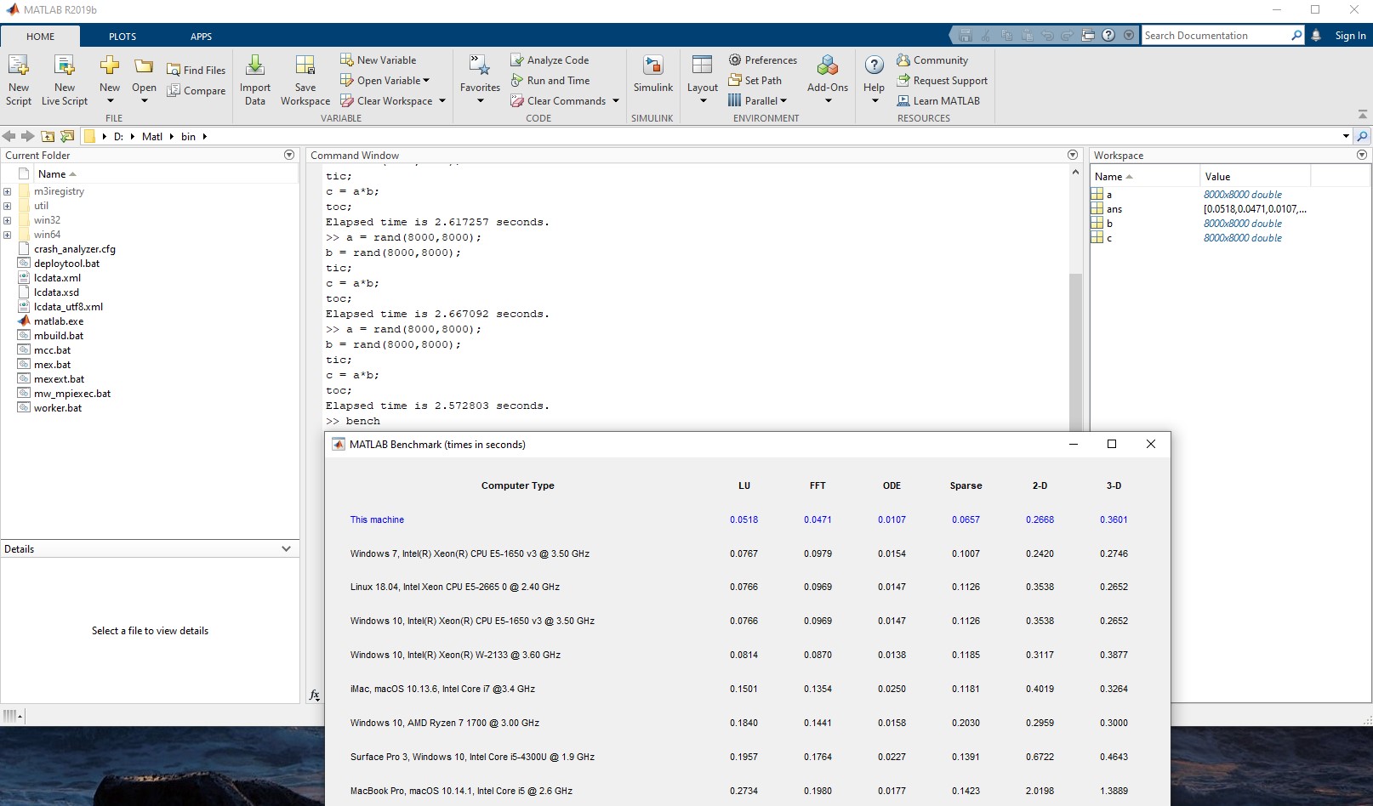The image size is (1373, 806).
Task: Save Workspace to file
Action: click(305, 80)
